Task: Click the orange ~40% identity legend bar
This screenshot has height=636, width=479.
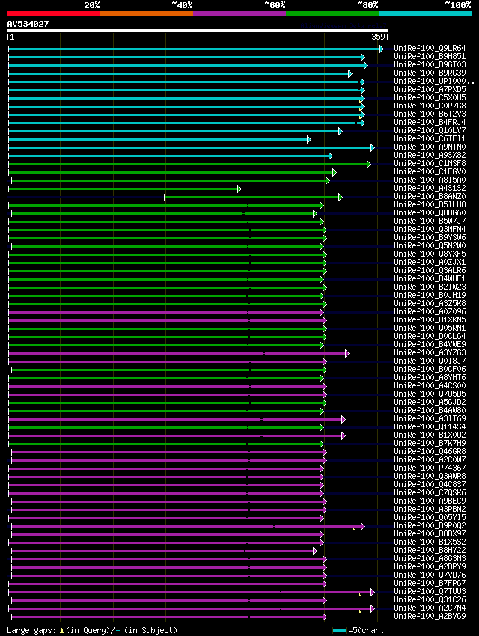Action: tap(147, 13)
